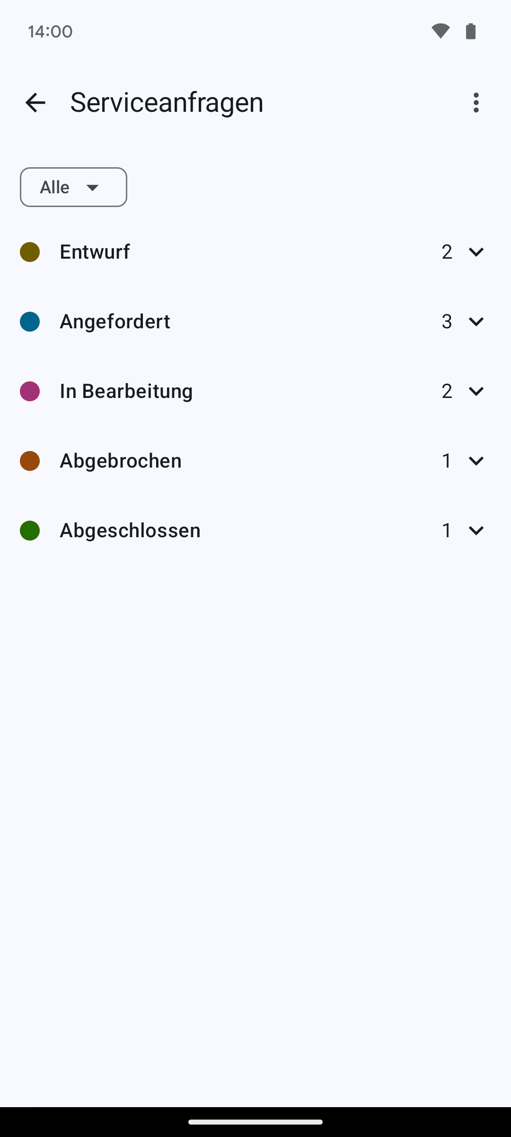The height and width of the screenshot is (1137, 511).
Task: Select the Abgebrochen status label
Action: [121, 460]
